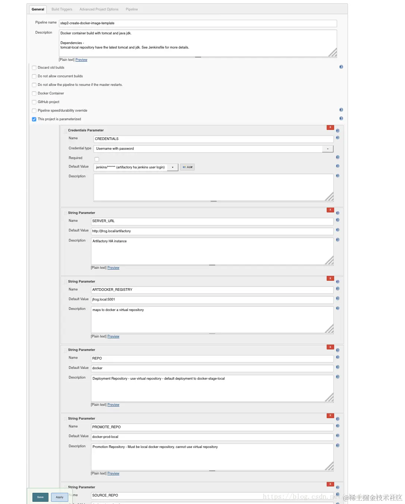The width and height of the screenshot is (405, 504).
Task: Enable Discard old builds
Action: click(x=34, y=68)
